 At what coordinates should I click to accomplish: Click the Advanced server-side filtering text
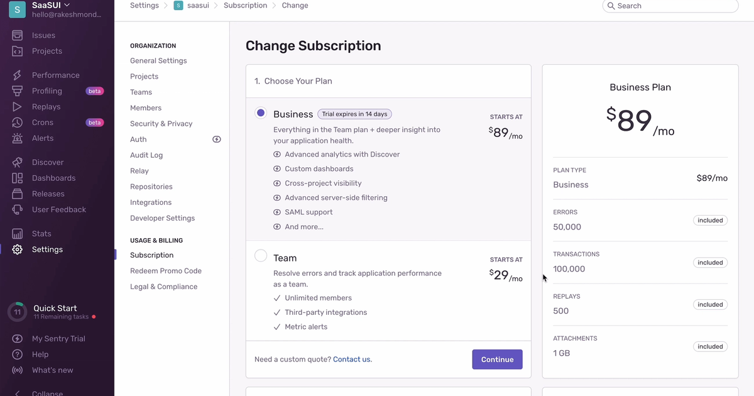(x=336, y=198)
